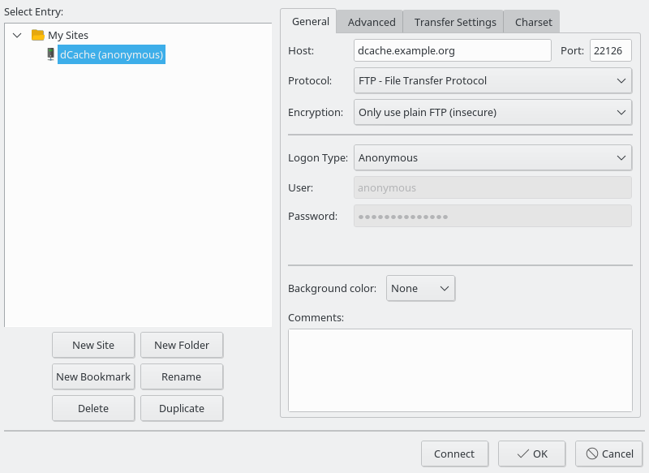Select the dCache (anonymous) site entry
The image size is (649, 473).
[111, 54]
